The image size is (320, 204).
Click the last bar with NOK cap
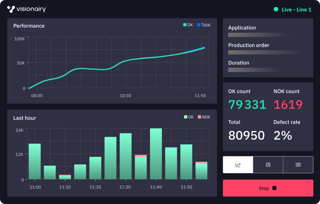201,170
